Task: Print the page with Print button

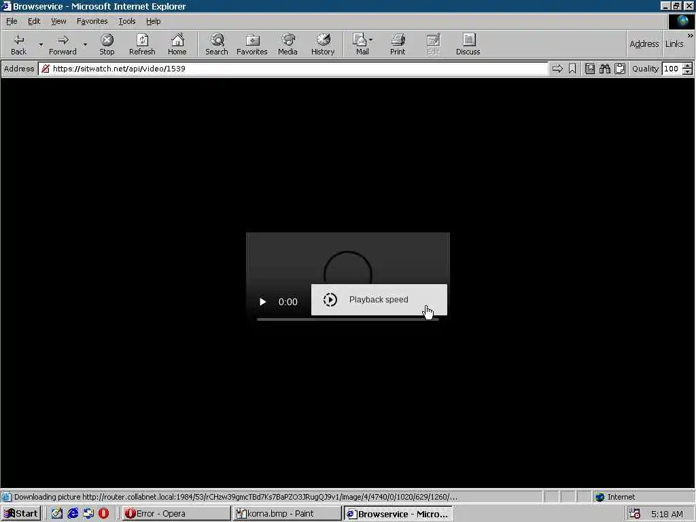Action: click(397, 44)
